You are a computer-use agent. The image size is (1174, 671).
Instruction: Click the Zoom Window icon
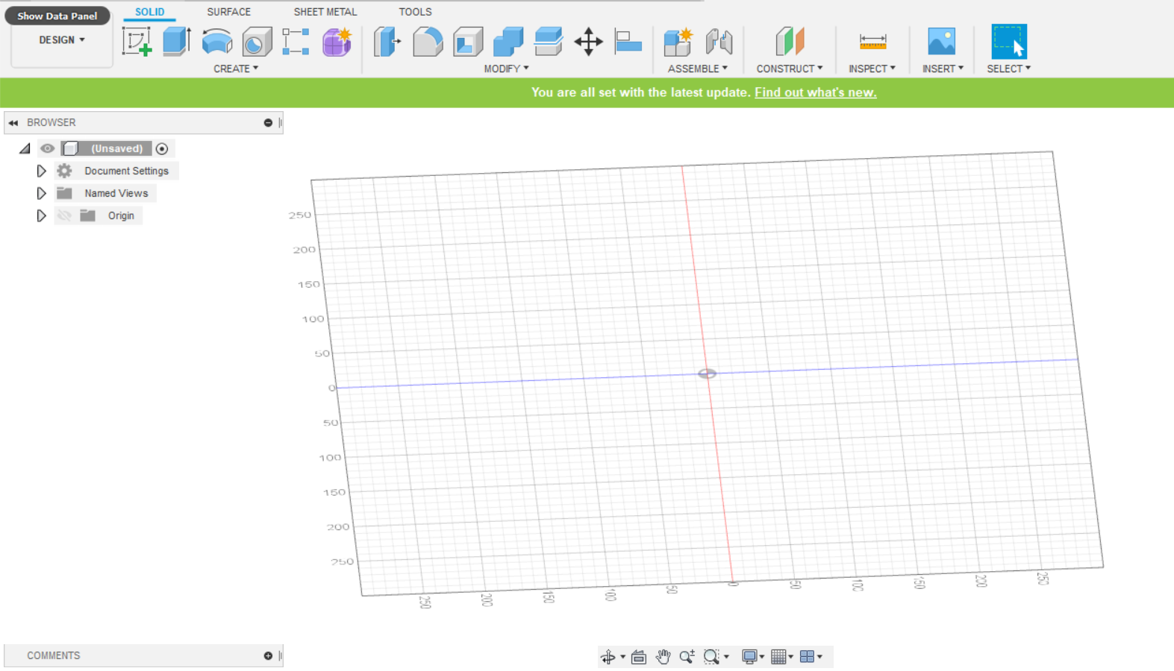tap(711, 657)
